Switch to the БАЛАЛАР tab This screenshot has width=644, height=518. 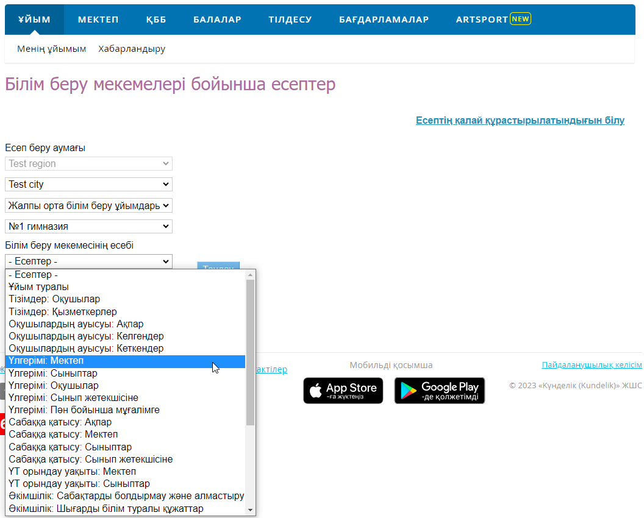pos(217,20)
